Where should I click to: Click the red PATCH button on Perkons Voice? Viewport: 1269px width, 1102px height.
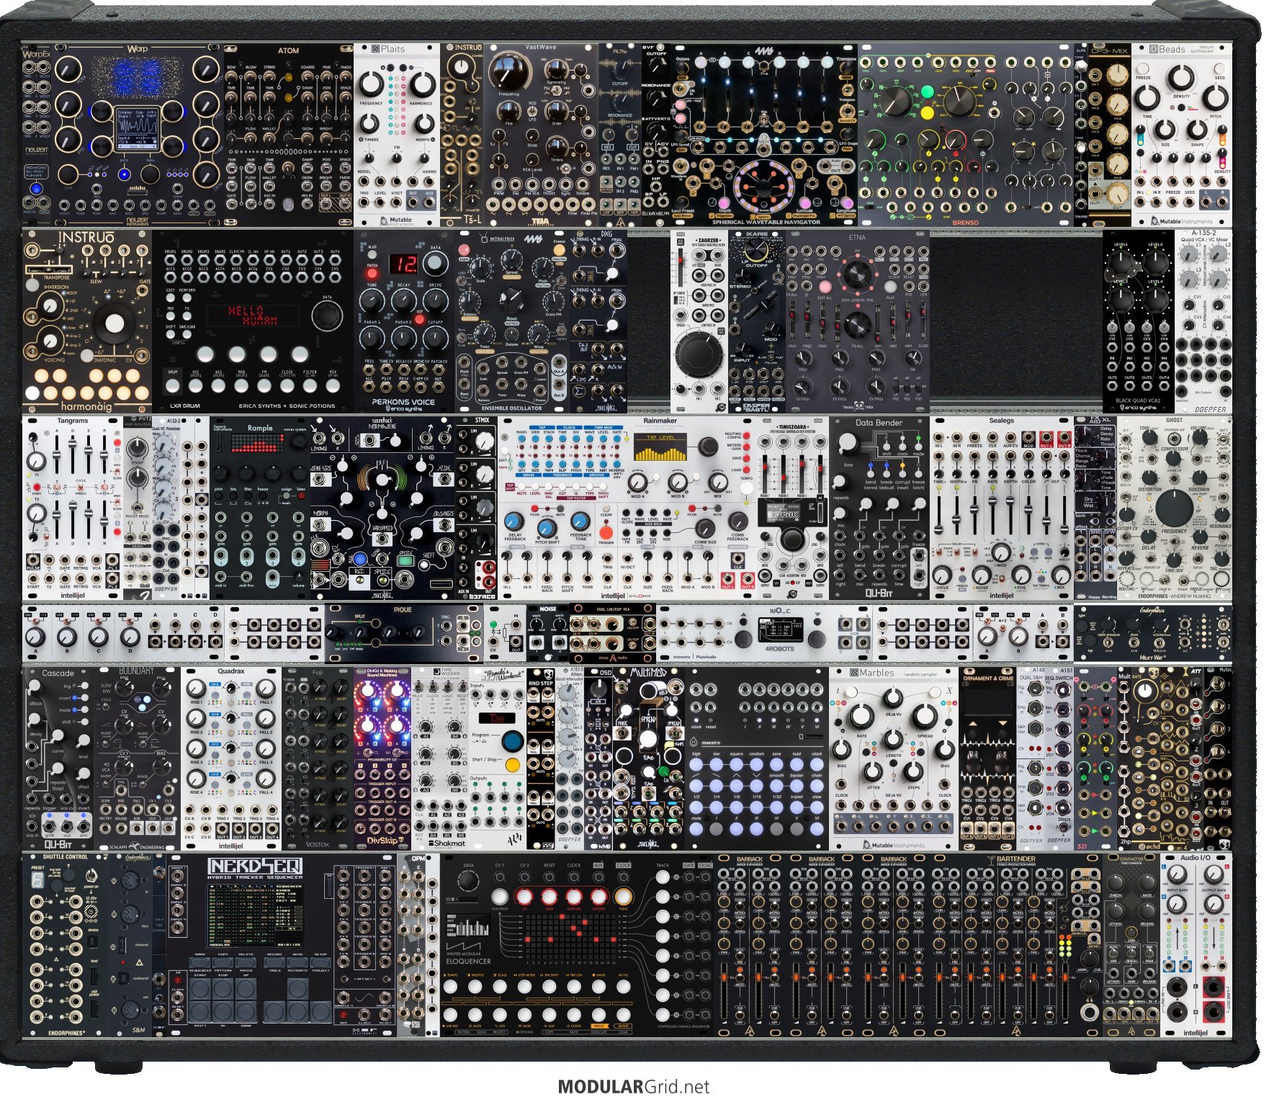[372, 274]
